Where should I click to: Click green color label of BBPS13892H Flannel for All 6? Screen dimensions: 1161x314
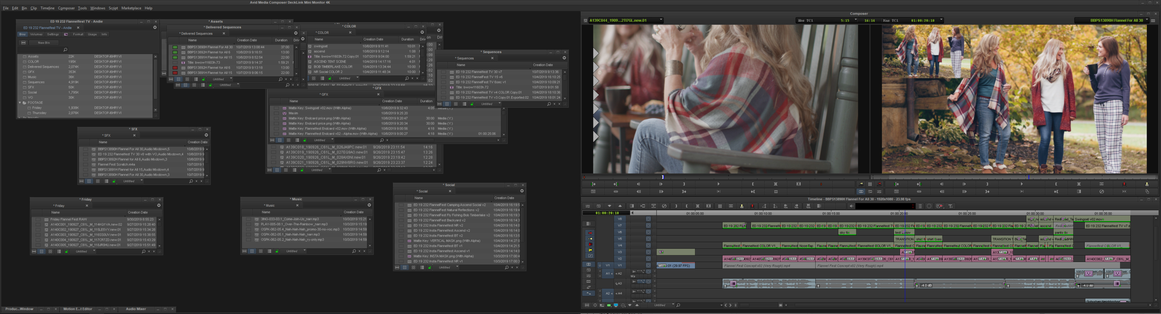pos(175,52)
